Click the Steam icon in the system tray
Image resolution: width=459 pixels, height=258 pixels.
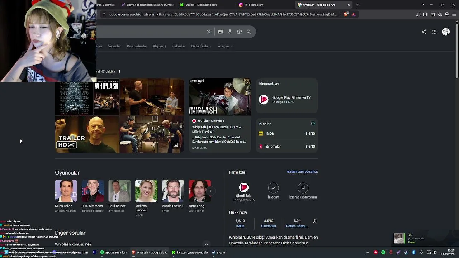tap(406, 253)
